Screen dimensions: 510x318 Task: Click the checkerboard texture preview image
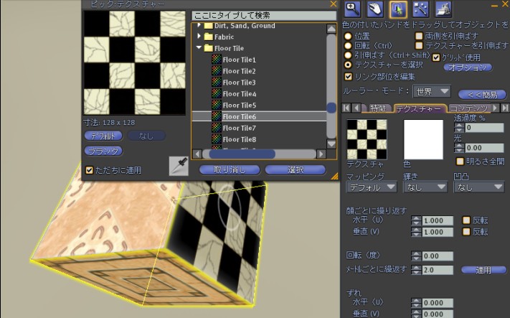click(135, 63)
